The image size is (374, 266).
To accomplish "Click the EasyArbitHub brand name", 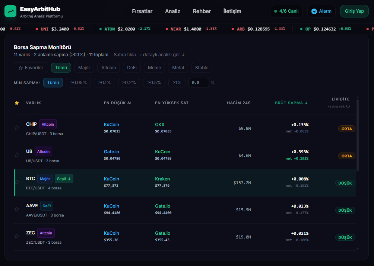I will [40, 9].
